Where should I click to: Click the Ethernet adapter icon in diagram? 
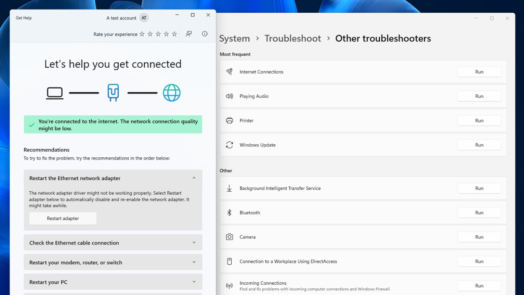coord(113,93)
